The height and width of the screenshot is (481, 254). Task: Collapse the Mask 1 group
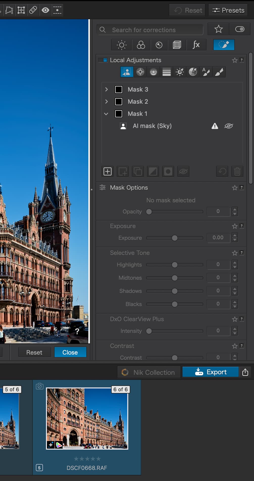(x=106, y=114)
